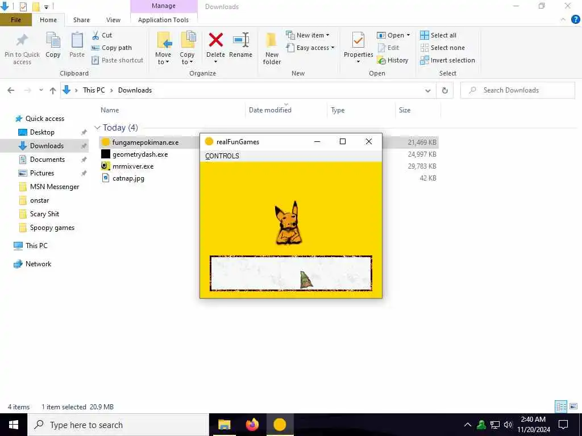The image size is (582, 436).
Task: Open Easy access dropdown
Action: coord(310,48)
